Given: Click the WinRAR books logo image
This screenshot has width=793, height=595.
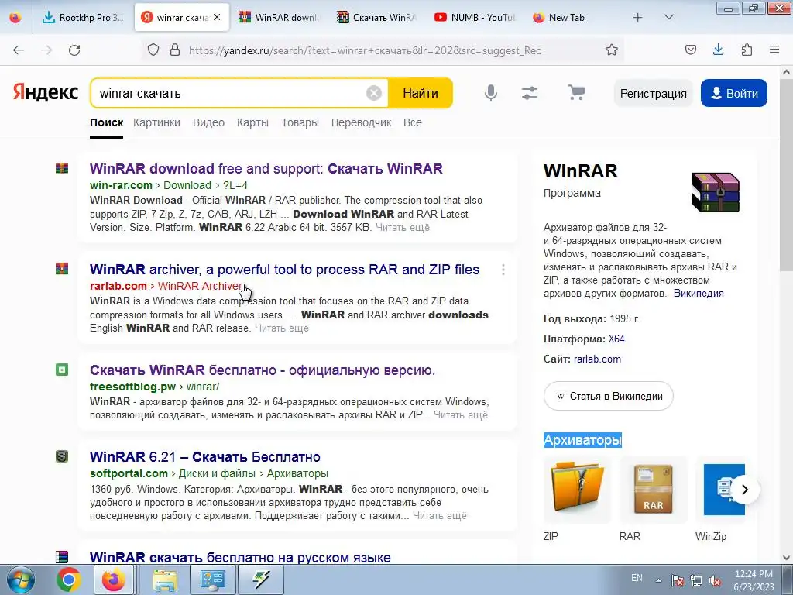Looking at the screenshot, I should point(716,192).
